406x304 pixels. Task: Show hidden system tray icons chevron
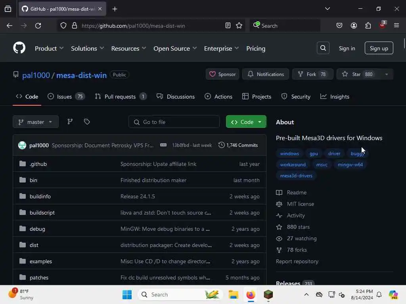[306, 294]
